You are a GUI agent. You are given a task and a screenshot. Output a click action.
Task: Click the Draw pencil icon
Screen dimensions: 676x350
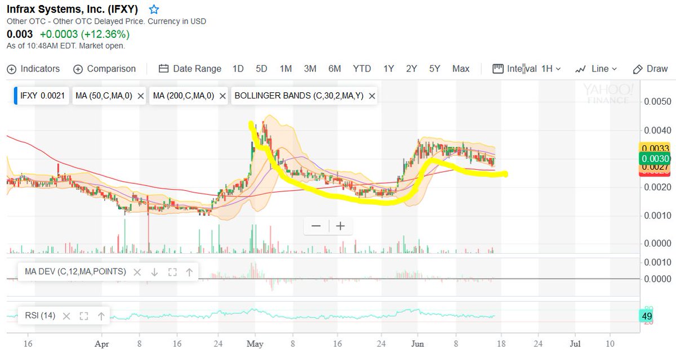(x=638, y=69)
